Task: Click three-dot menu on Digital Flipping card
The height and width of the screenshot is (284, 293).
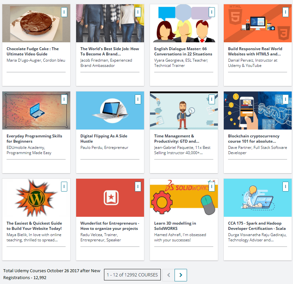Action: pos(138,99)
